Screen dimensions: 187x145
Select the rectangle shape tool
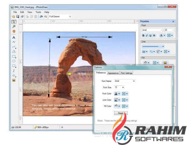pyautogui.click(x=14, y=57)
